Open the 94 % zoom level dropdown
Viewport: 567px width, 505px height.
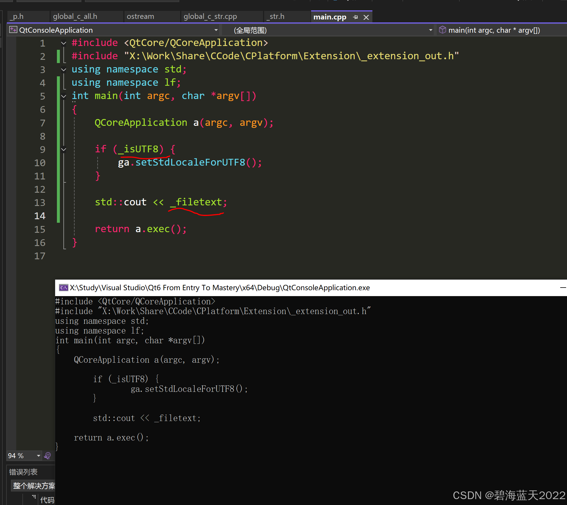click(x=38, y=456)
